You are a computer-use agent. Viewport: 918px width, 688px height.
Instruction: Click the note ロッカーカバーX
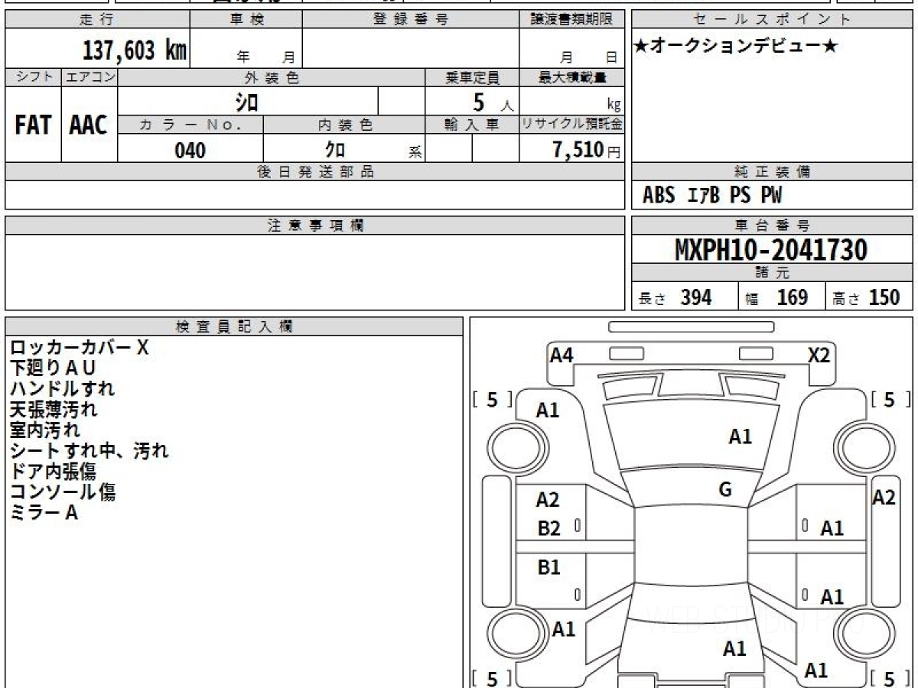80,348
